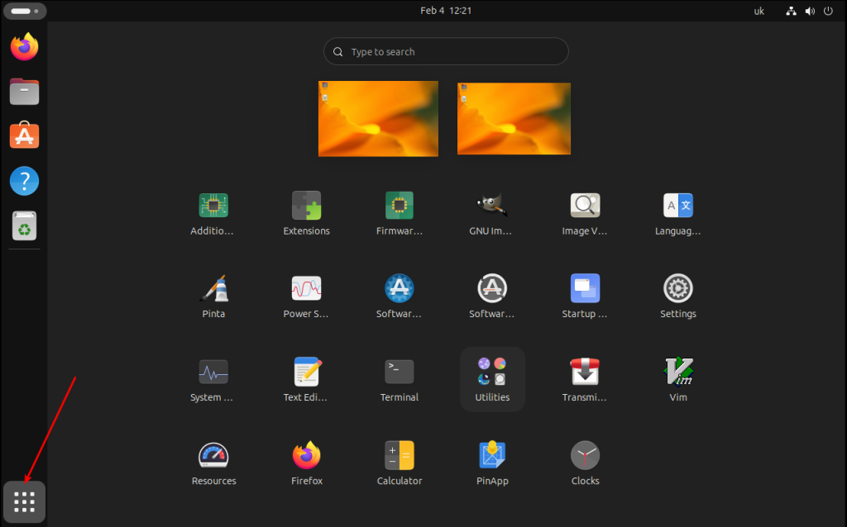Open Files from the dock
Viewport: 847px width, 527px height.
[25, 92]
